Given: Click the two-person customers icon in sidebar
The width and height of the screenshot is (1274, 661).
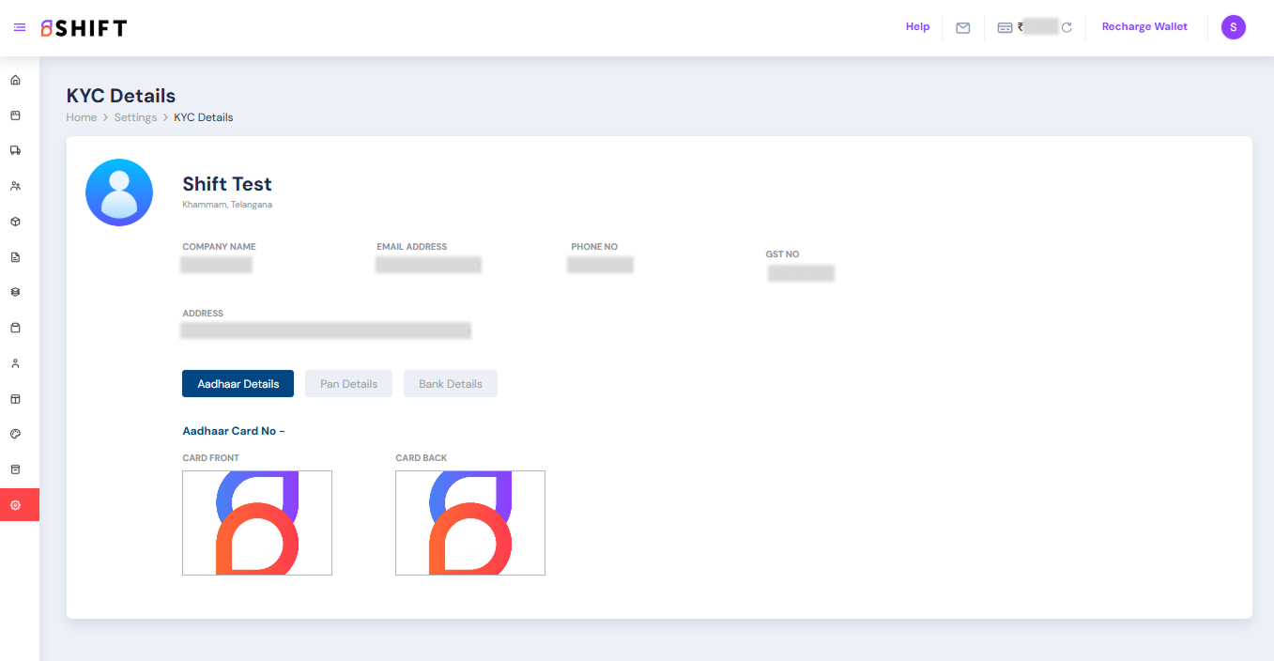Looking at the screenshot, I should (15, 186).
